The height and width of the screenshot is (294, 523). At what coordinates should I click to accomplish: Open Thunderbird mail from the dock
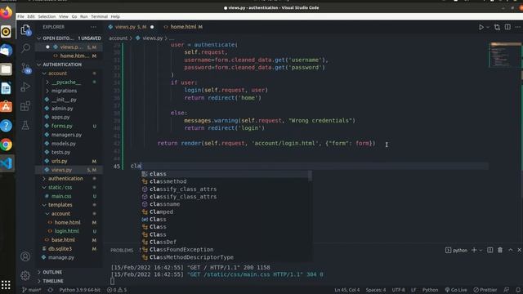[x=7, y=51]
